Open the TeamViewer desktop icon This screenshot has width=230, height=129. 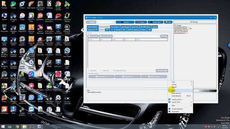(31, 111)
